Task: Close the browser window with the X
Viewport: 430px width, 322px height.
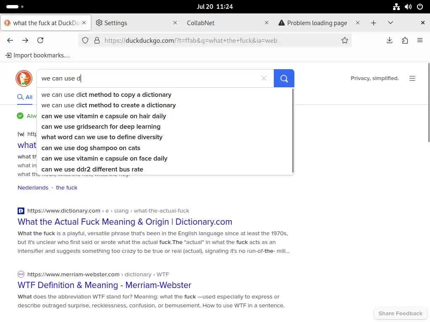Action: pos(422,23)
